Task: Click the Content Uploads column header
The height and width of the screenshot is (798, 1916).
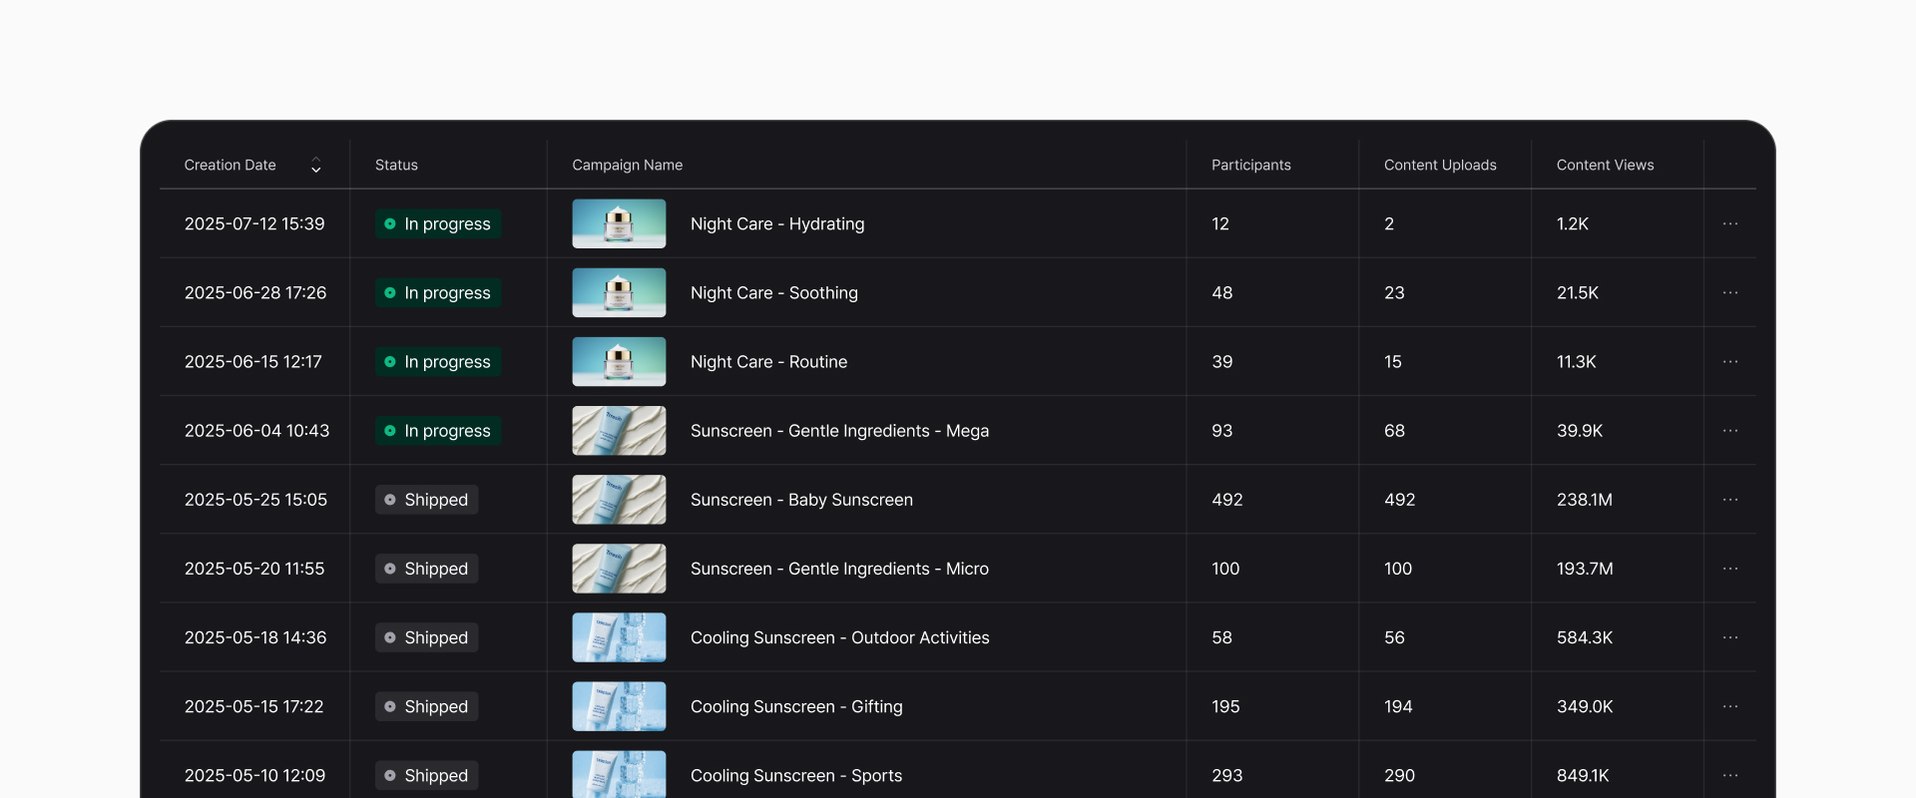Action: click(x=1439, y=166)
